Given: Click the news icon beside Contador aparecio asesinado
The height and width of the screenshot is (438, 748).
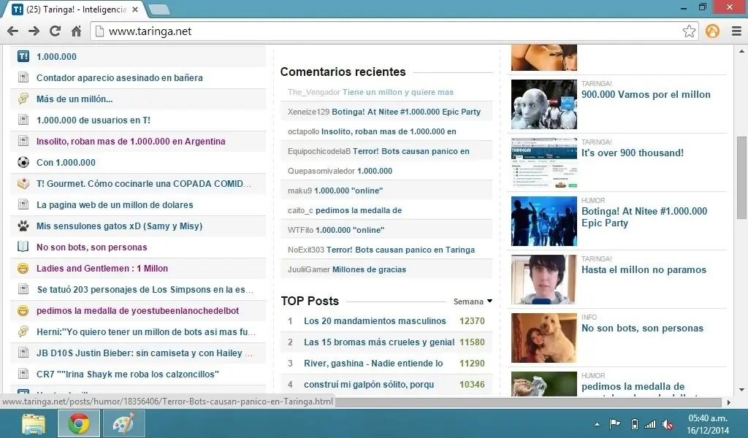Looking at the screenshot, I should coord(23,77).
